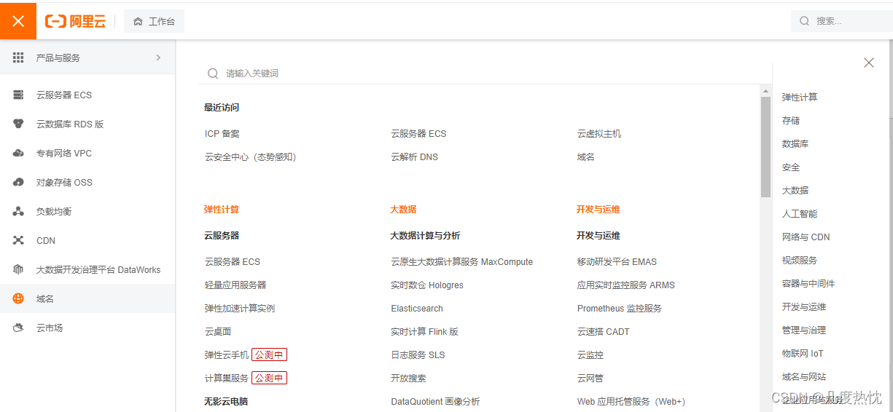Open 轻量应用服务器 link
This screenshot has width=893, height=412.
(x=235, y=285)
